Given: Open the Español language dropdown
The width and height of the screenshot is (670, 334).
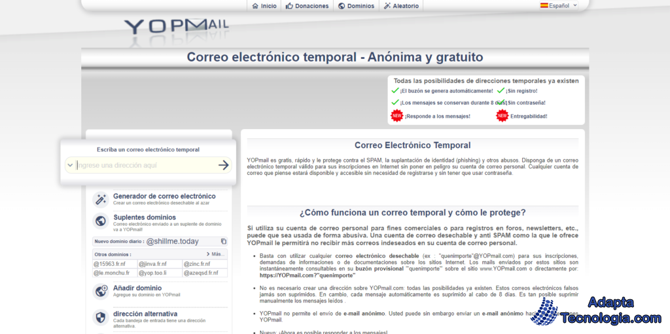Looking at the screenshot, I should click(558, 5).
